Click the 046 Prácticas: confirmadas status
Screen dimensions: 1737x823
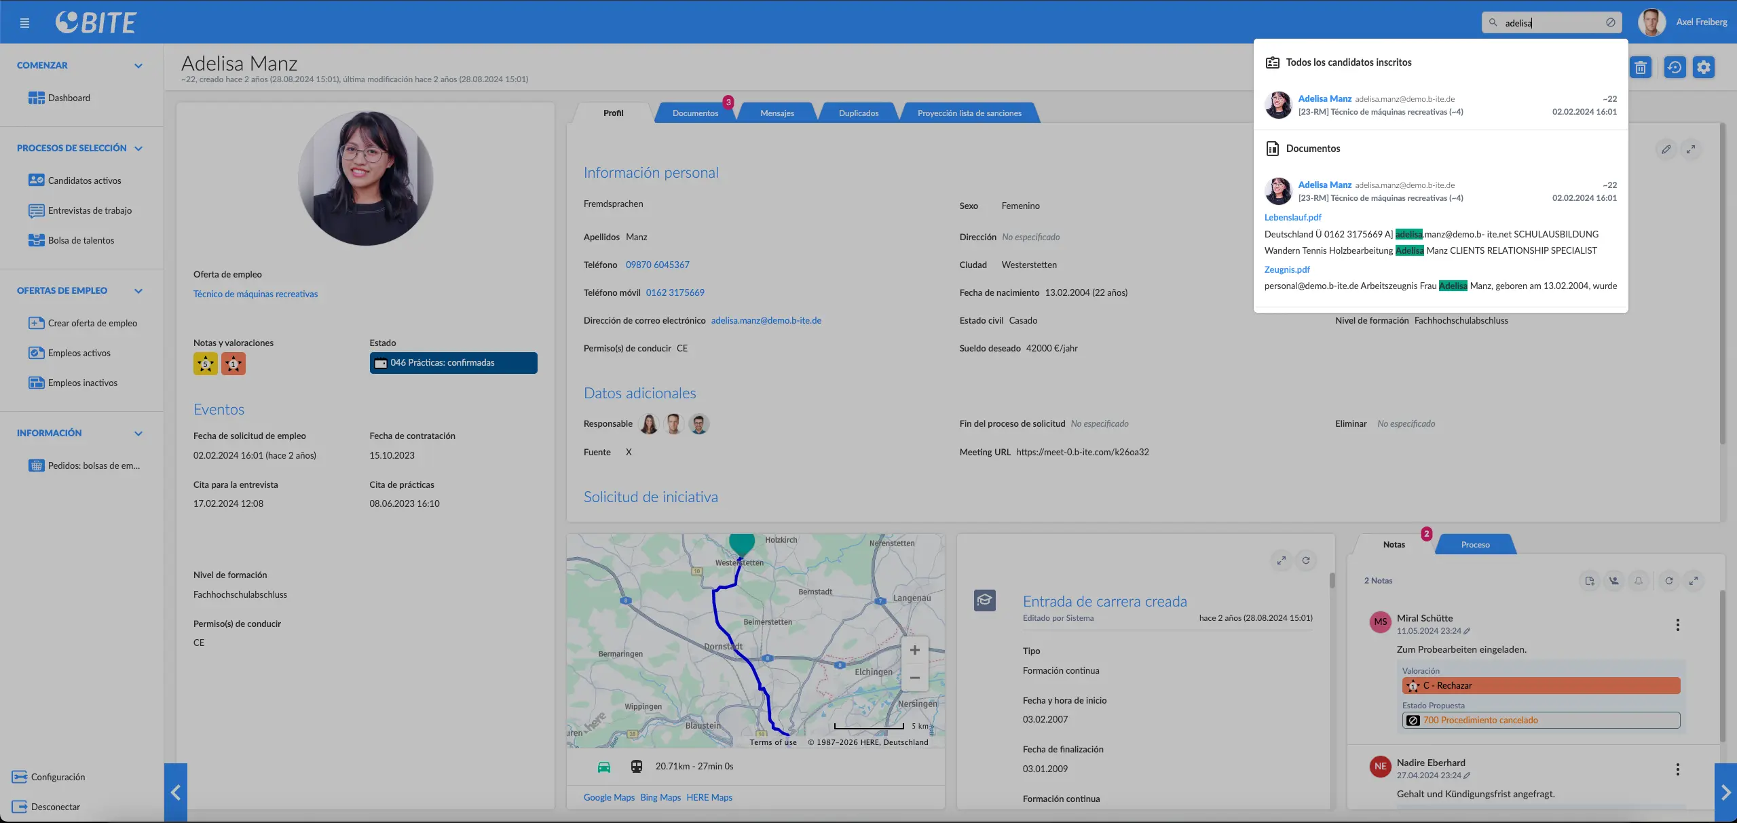[453, 363]
